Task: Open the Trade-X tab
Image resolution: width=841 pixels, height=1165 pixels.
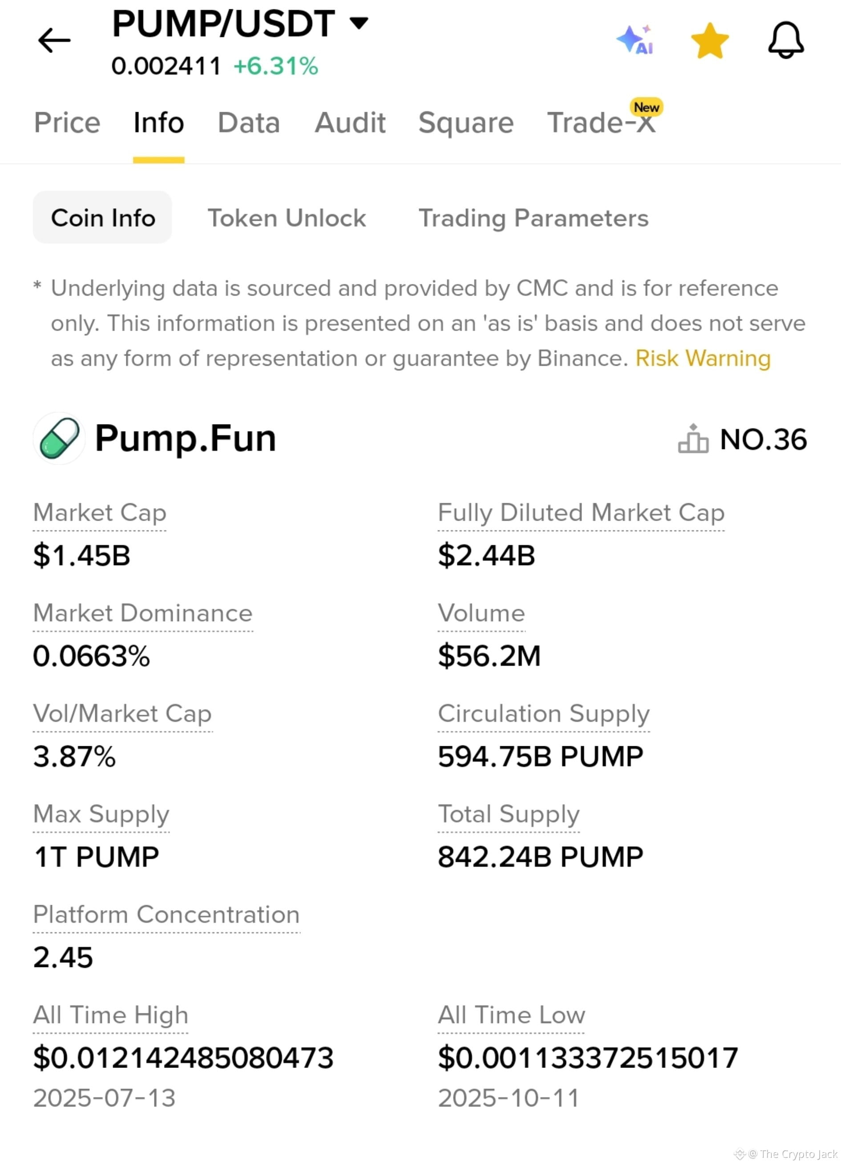Action: click(x=602, y=123)
